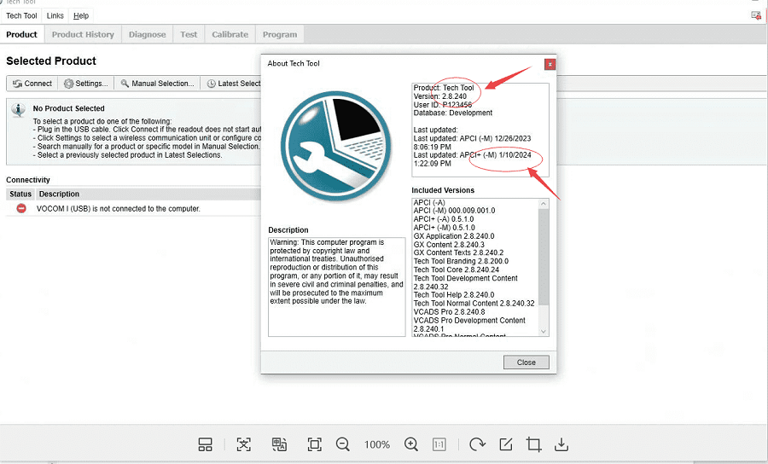Open Manual Selection... from the toolbar

click(x=158, y=84)
